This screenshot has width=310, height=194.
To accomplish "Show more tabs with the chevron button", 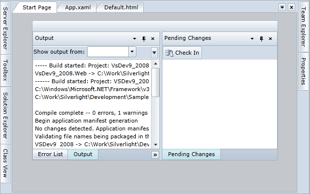I will tap(155, 155).
